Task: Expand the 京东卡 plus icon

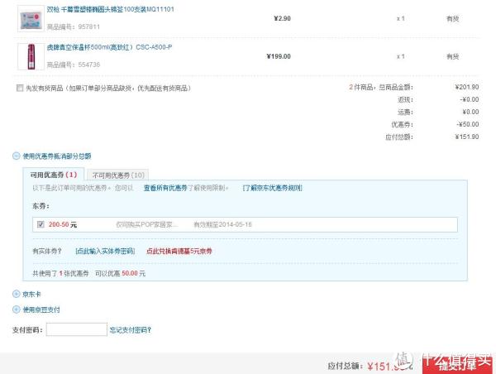Action: coord(17,294)
